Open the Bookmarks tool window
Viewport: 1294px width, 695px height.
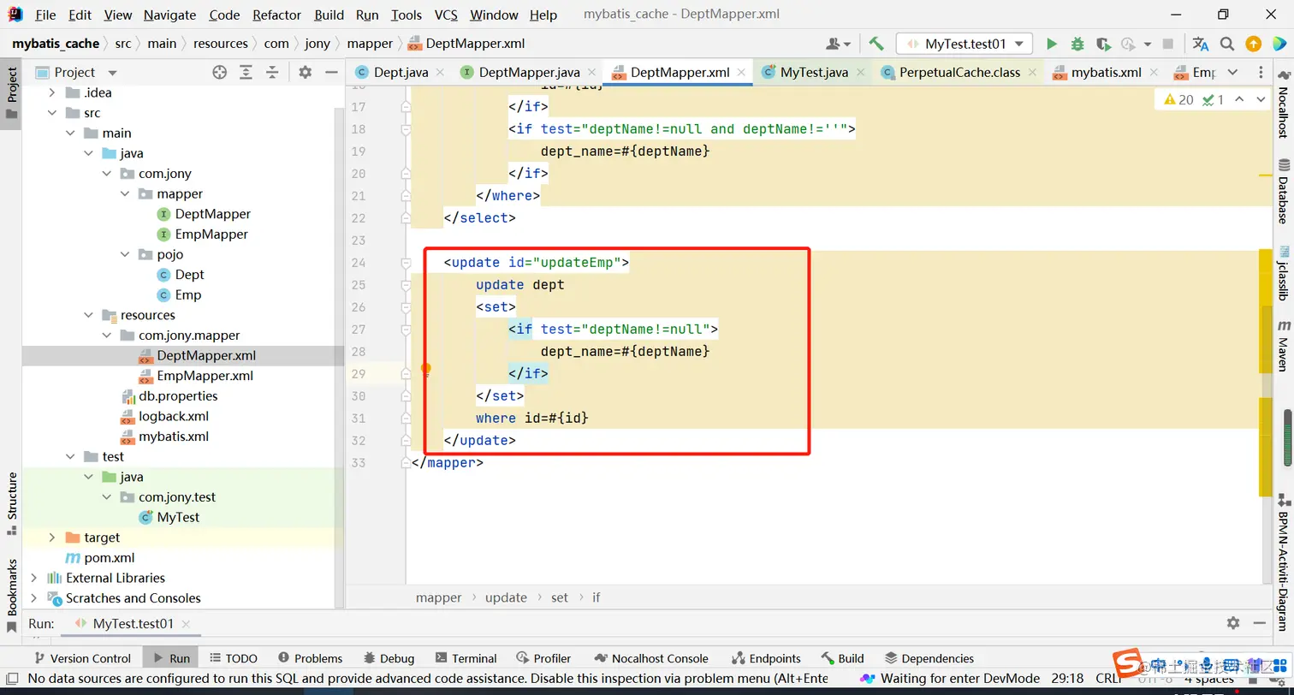click(x=12, y=595)
